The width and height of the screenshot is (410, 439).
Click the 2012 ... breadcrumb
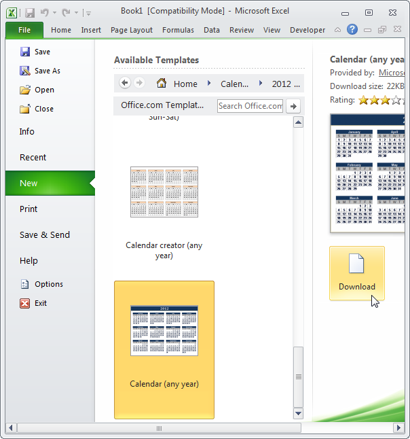tap(286, 84)
